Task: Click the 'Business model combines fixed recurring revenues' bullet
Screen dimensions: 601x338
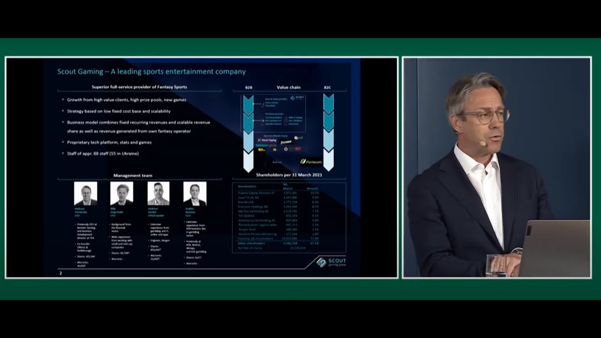Action: coord(136,127)
